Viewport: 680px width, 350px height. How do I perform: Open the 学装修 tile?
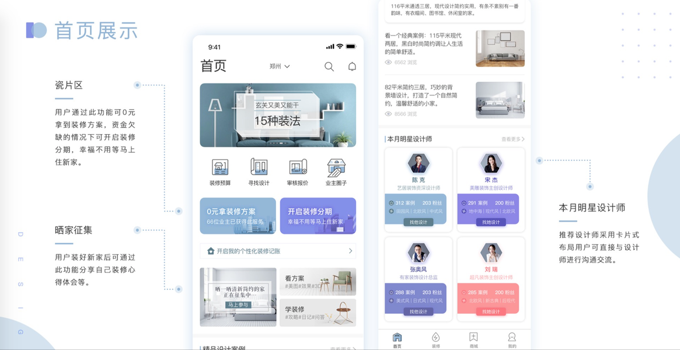318,313
